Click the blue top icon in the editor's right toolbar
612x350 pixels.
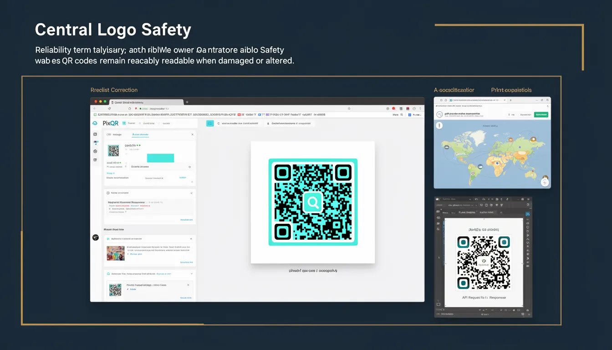[x=528, y=214]
